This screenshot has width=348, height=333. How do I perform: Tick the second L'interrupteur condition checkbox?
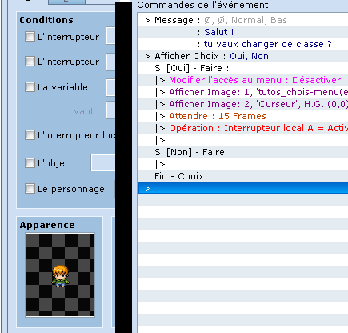click(x=30, y=62)
